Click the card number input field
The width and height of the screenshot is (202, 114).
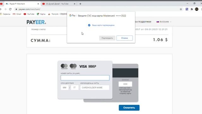[85, 78]
